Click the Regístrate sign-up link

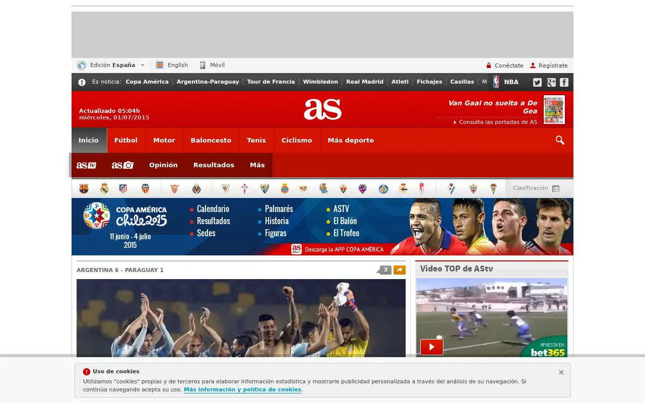click(x=549, y=65)
